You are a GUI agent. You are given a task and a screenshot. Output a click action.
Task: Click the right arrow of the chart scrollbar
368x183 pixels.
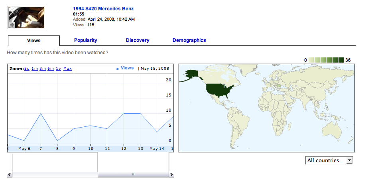(171, 175)
